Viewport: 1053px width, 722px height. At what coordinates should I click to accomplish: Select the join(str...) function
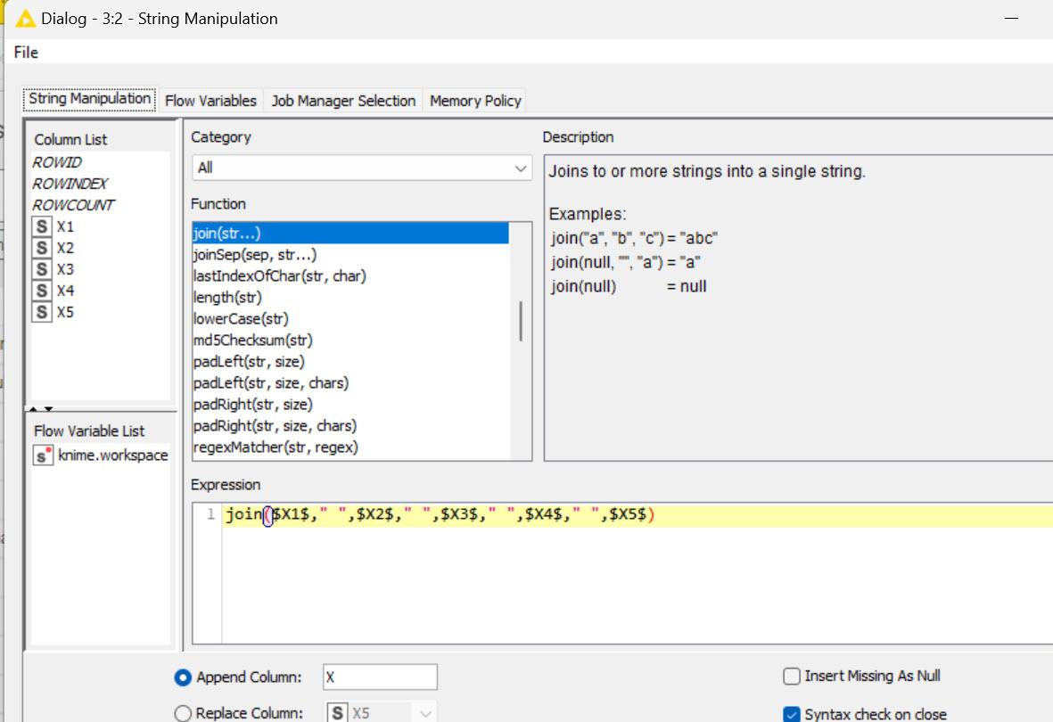point(350,233)
